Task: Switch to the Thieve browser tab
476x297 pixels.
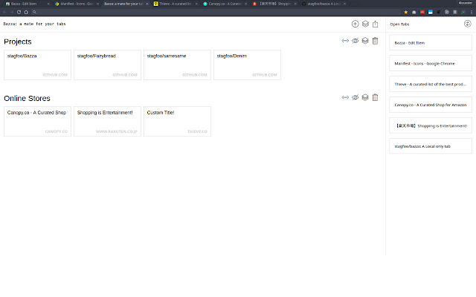Action: [175, 4]
